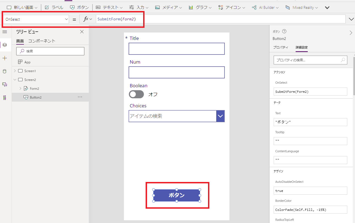Open the Data panel from the sidebar
The height and width of the screenshot is (223, 355).
pyautogui.click(x=5, y=71)
